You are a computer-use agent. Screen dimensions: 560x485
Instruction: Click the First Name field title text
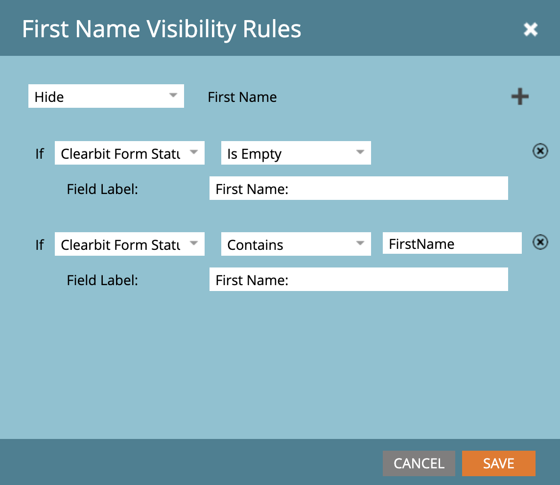242,97
